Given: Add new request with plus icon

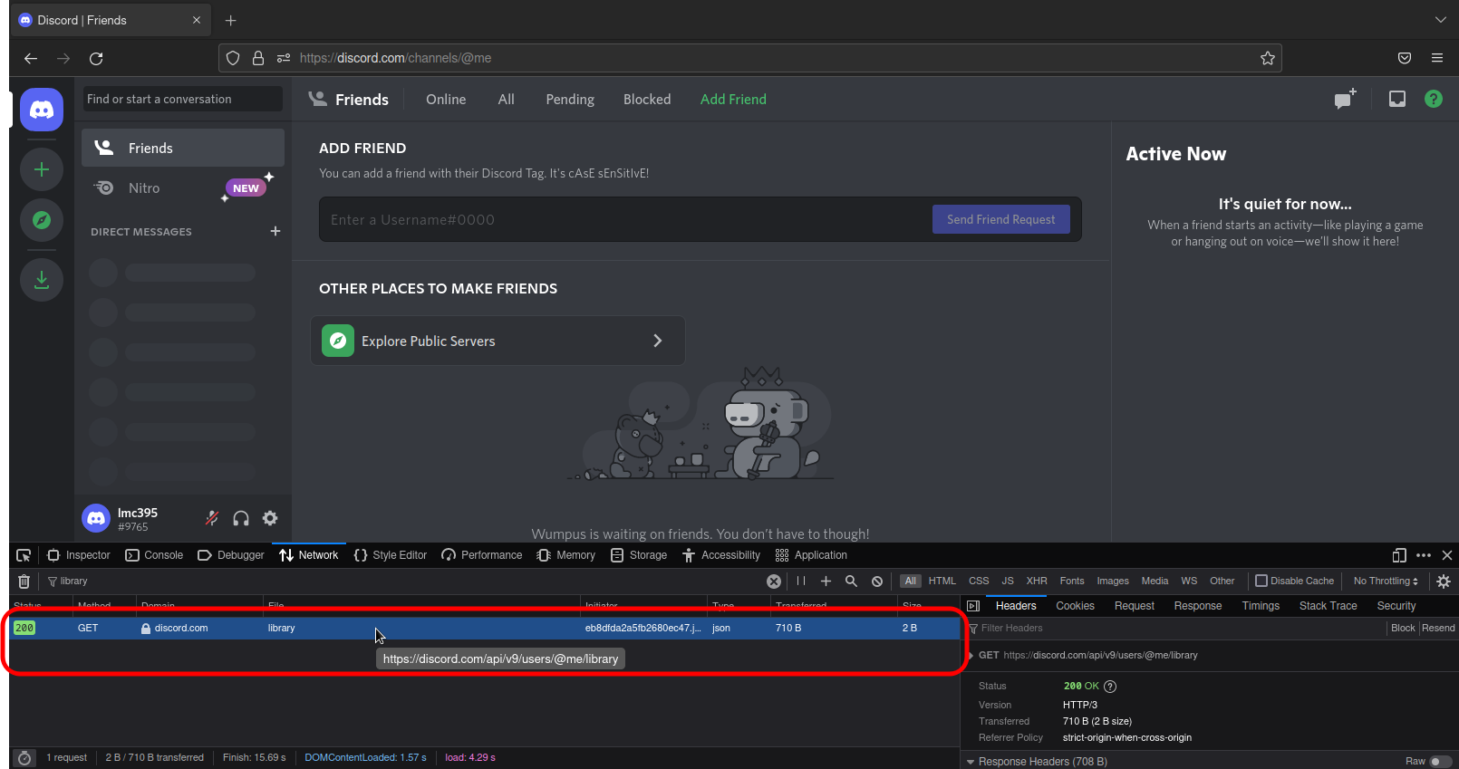Looking at the screenshot, I should [826, 582].
